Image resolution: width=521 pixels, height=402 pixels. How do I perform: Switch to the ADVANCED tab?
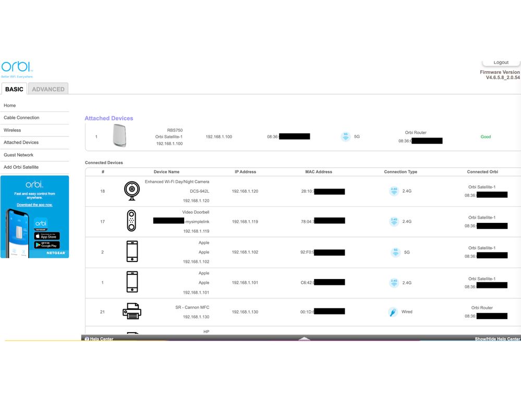48,89
